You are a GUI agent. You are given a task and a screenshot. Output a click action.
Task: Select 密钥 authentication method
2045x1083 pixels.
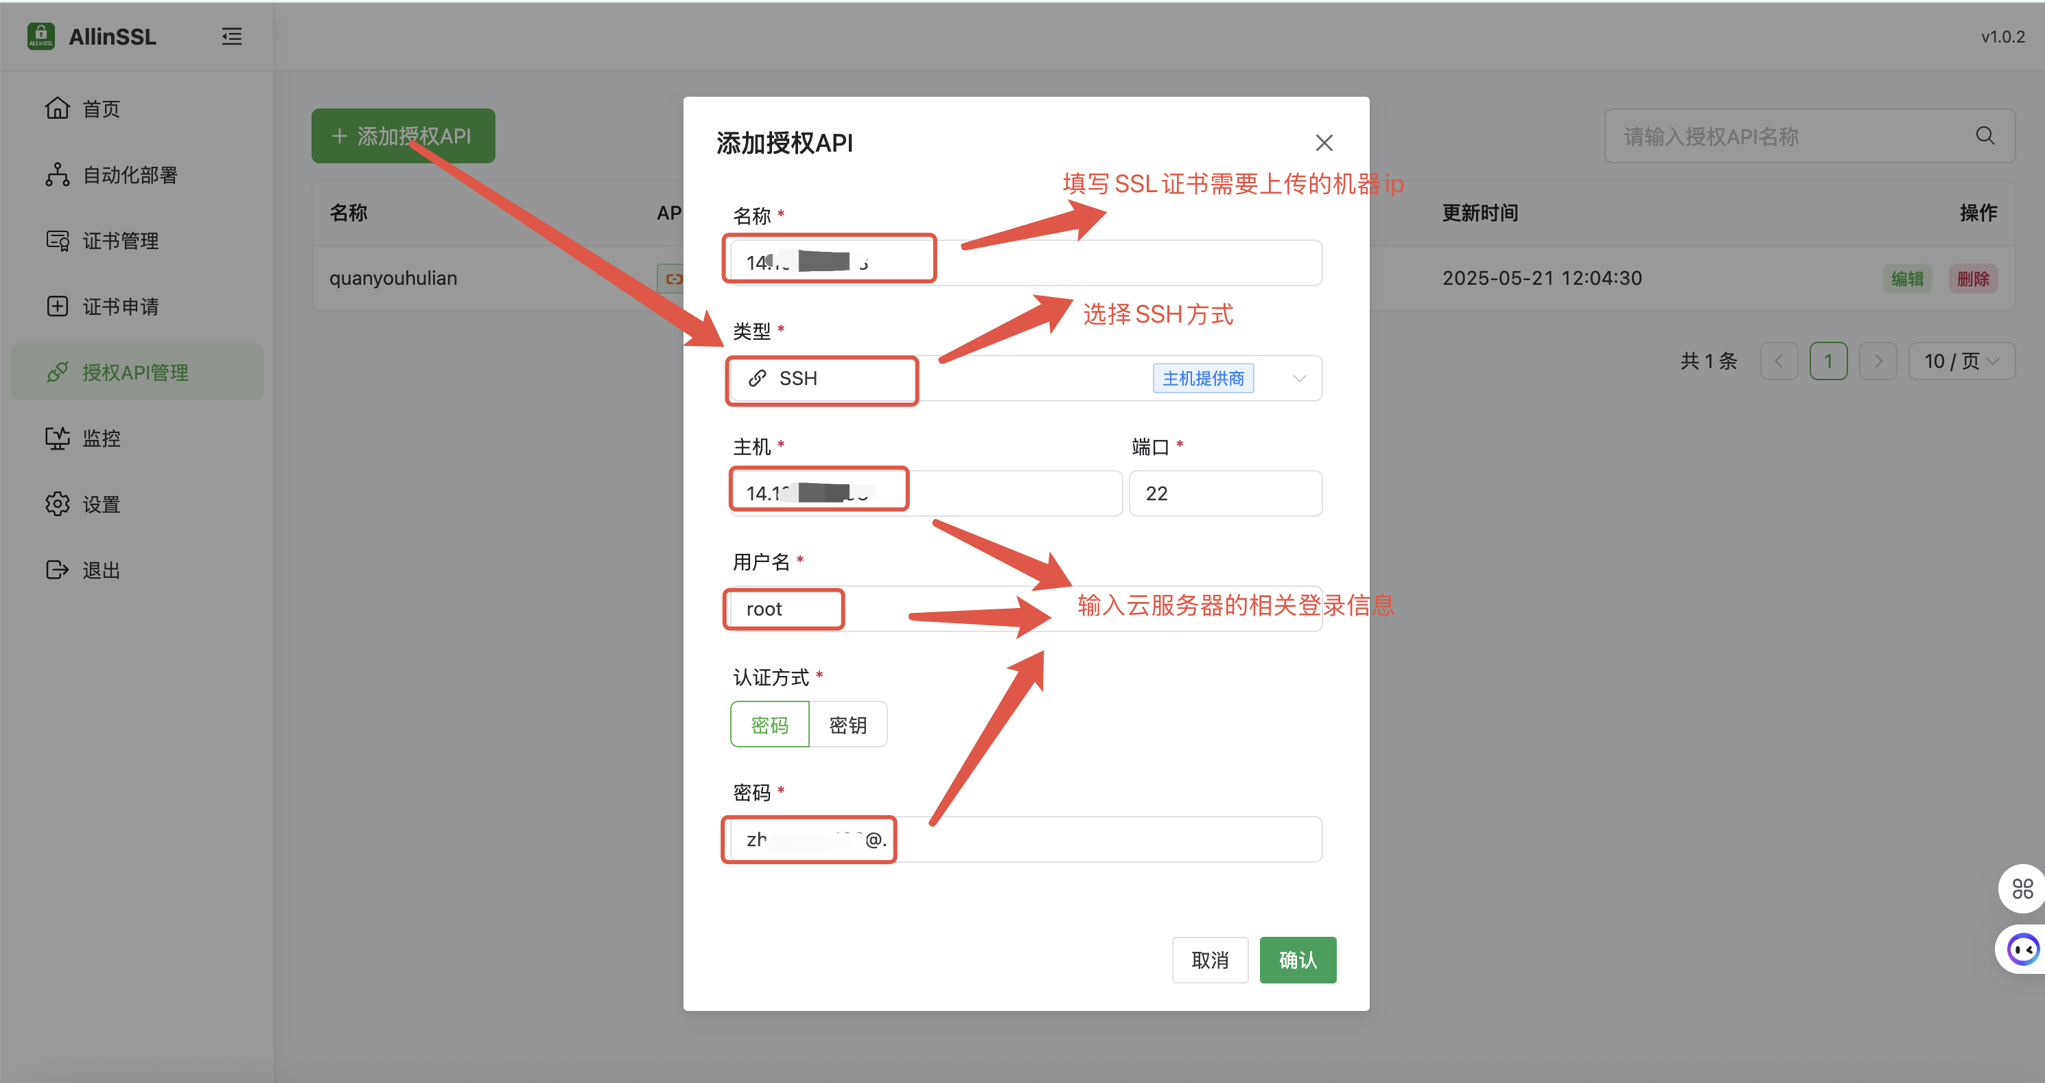(847, 724)
